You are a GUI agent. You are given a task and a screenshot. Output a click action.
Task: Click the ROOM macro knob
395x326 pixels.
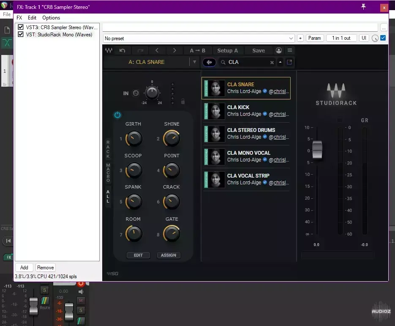[134, 233]
